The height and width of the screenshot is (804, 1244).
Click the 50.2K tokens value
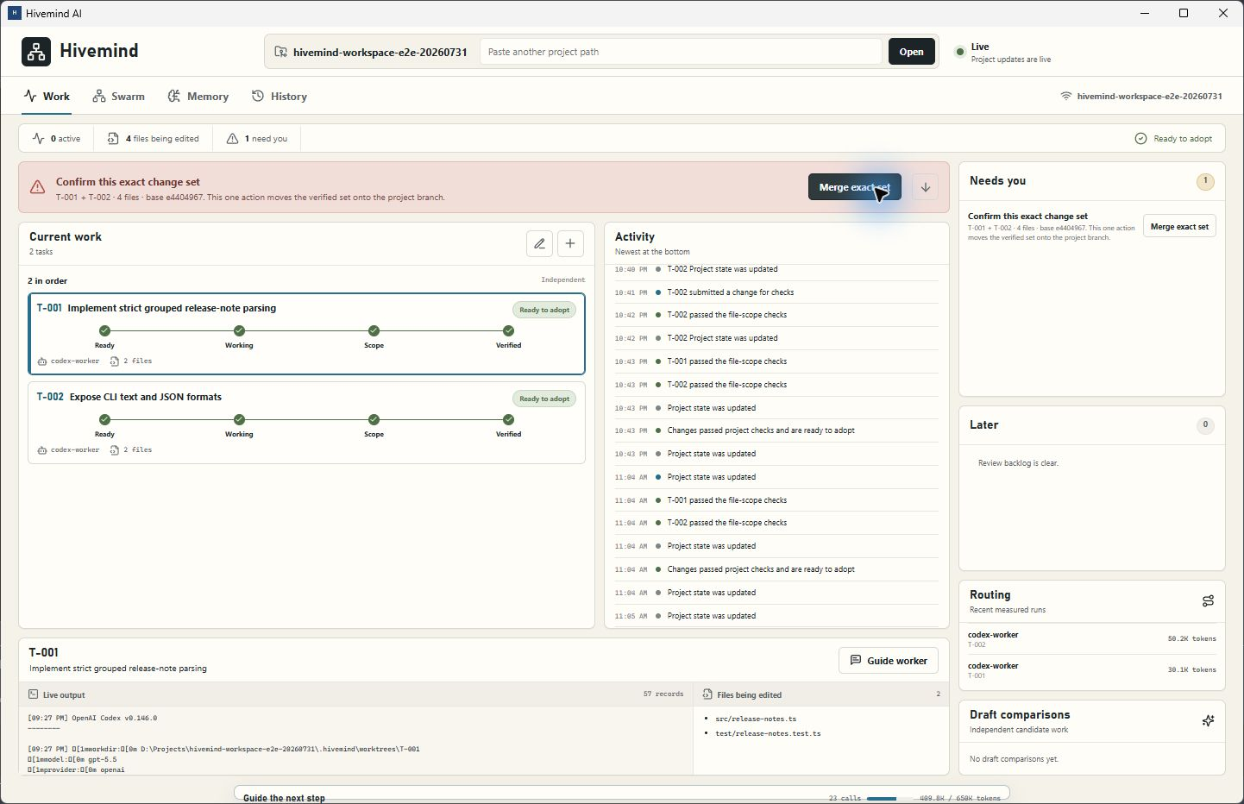coord(1191,639)
